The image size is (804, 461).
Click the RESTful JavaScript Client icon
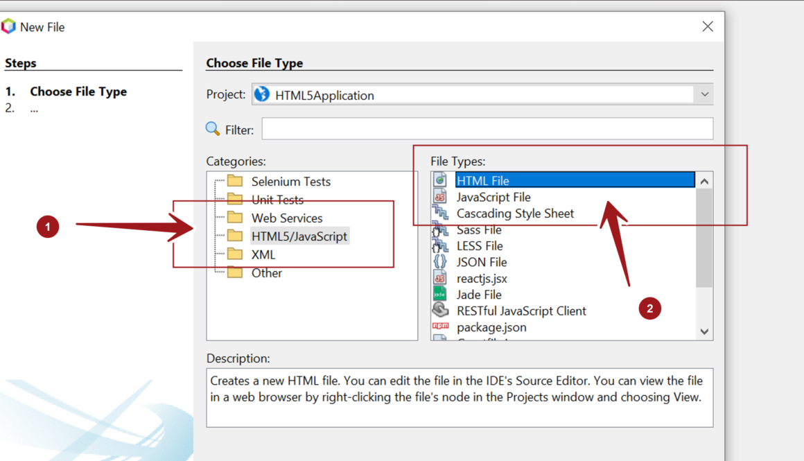pyautogui.click(x=440, y=311)
